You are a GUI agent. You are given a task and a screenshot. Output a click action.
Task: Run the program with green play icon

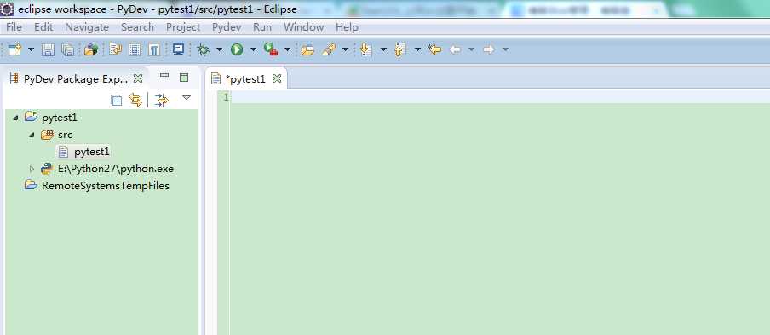coord(237,49)
